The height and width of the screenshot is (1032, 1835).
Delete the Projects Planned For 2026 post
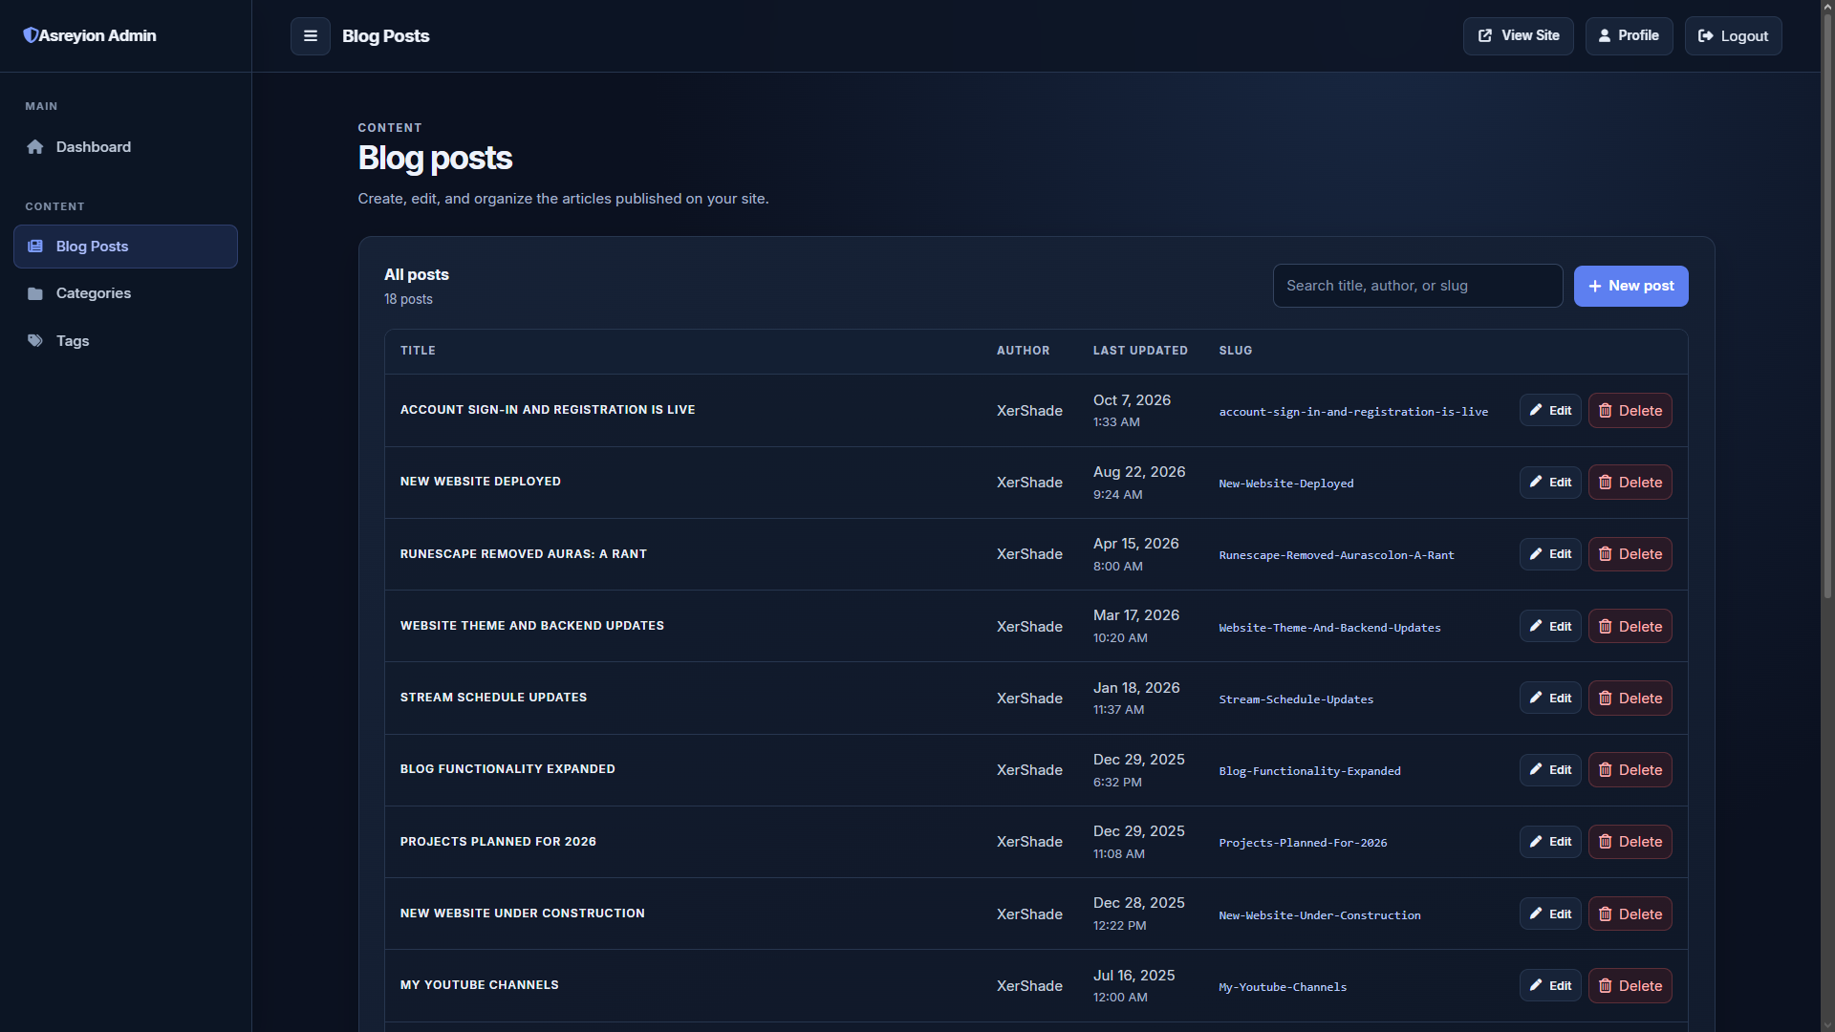(1630, 842)
